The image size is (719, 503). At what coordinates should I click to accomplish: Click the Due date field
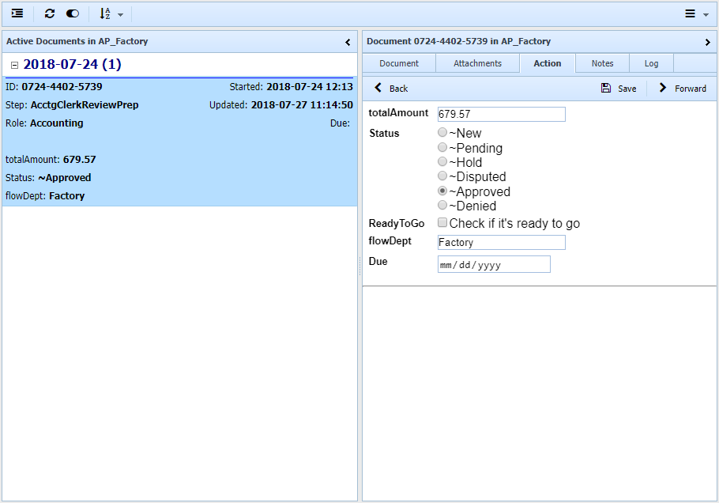point(493,264)
